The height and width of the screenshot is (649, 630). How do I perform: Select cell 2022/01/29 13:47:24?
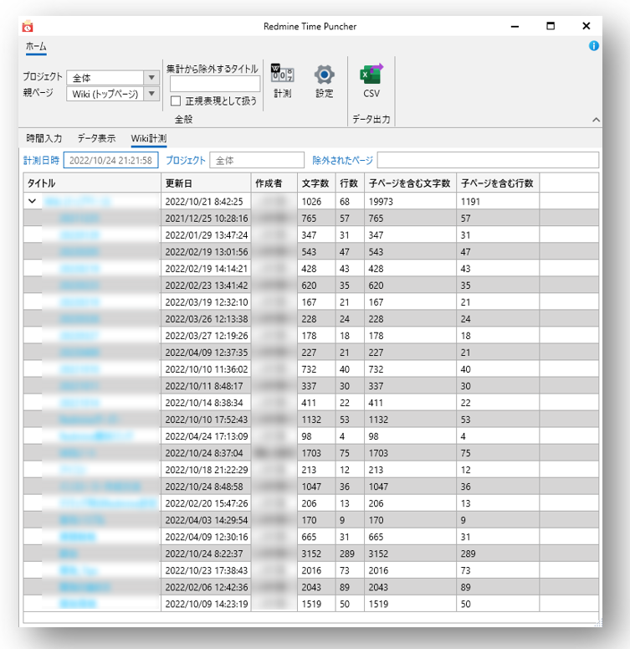click(206, 235)
